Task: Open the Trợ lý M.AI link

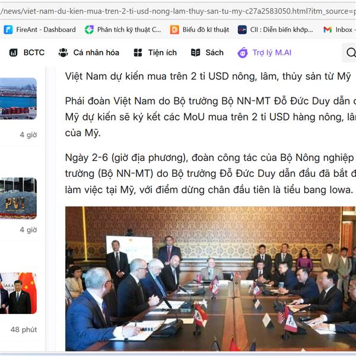Action: click(272, 52)
